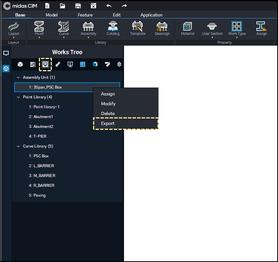Click the undo arrow in the title bar
The image size is (278, 262).
109,6
